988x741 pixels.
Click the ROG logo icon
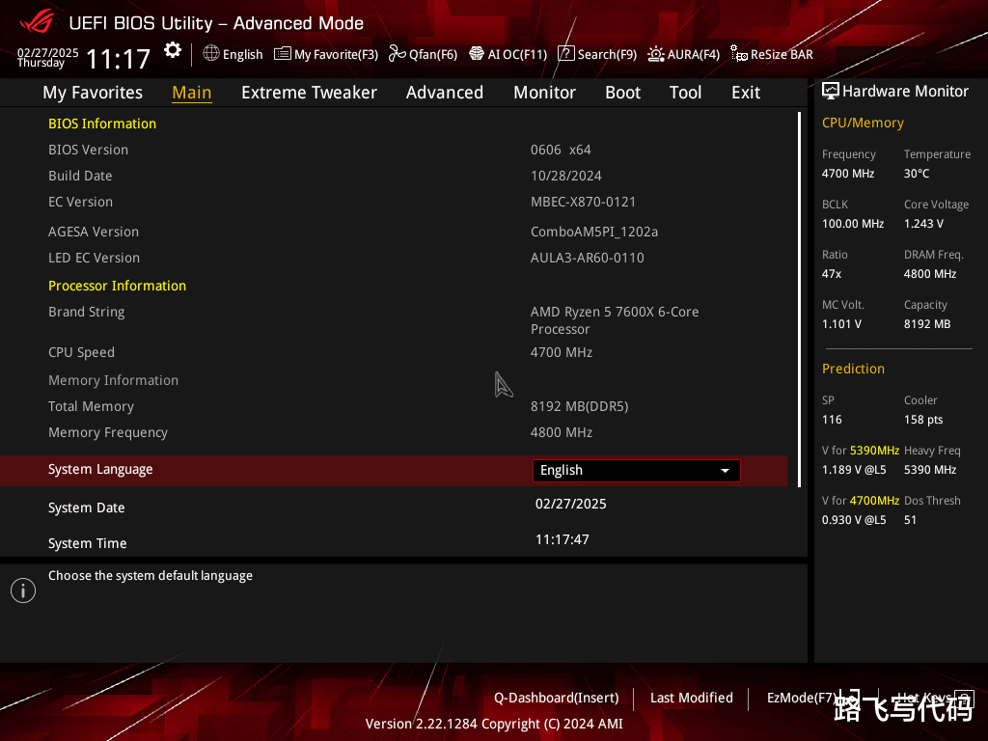tap(37, 21)
